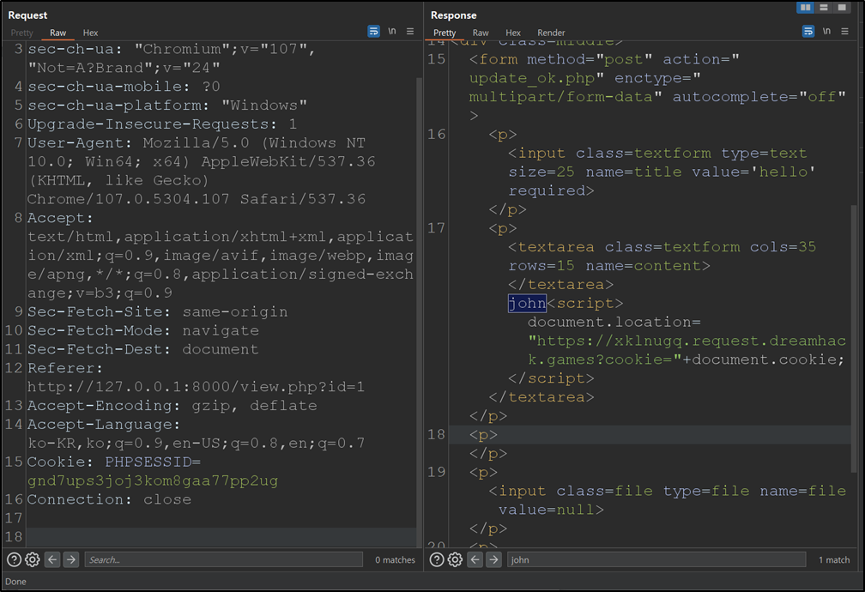Go to previous match in Request search
The image size is (865, 592).
pos(52,560)
